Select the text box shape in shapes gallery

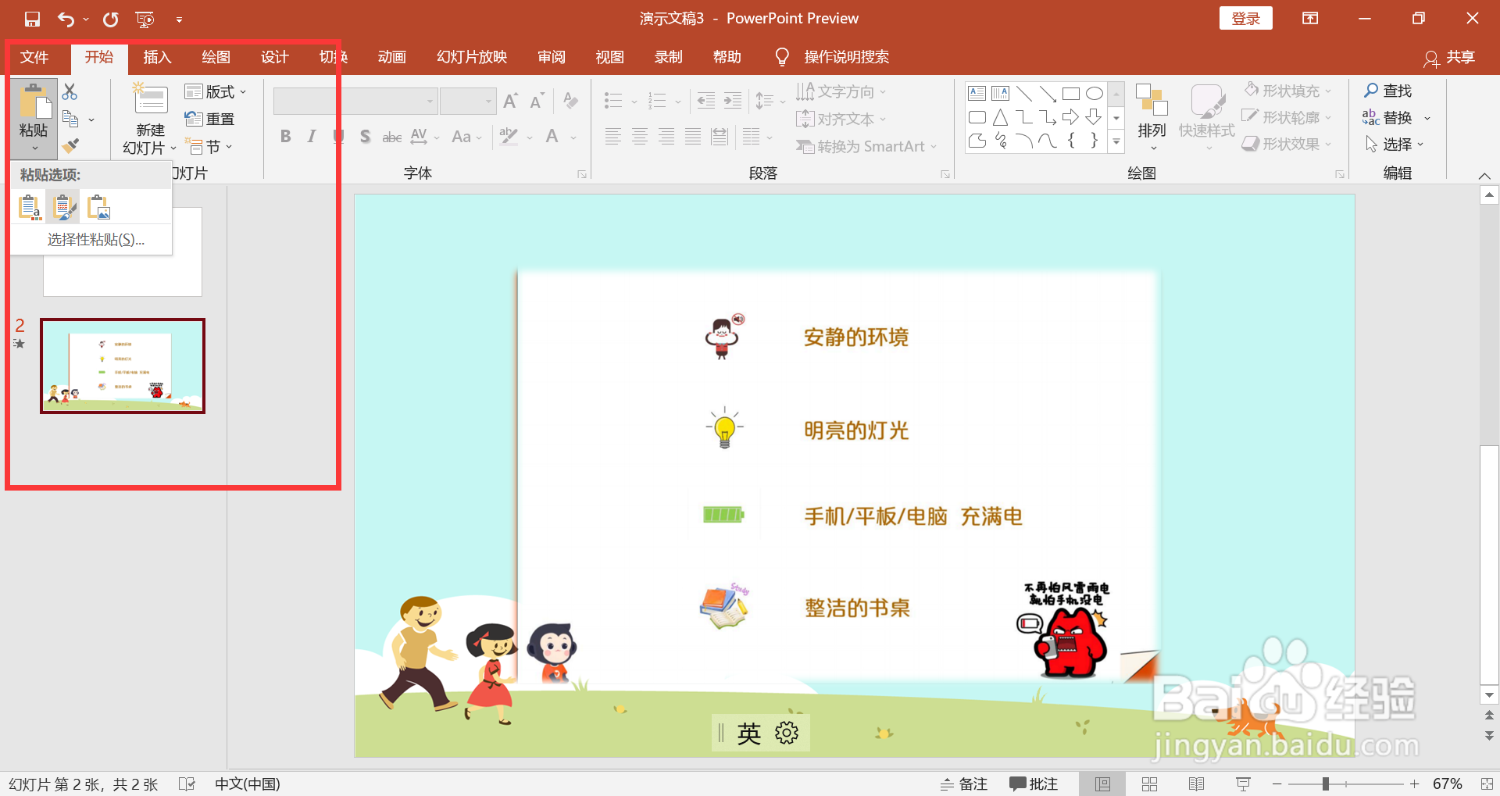pos(977,94)
